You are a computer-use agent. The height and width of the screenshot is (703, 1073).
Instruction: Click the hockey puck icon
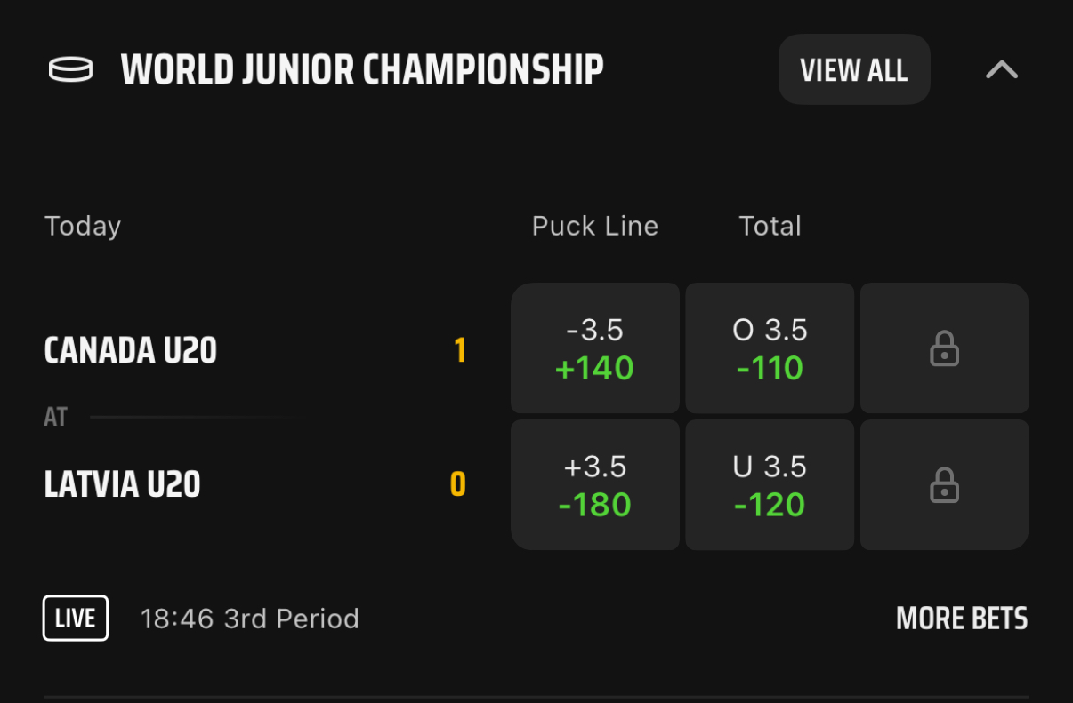click(70, 69)
